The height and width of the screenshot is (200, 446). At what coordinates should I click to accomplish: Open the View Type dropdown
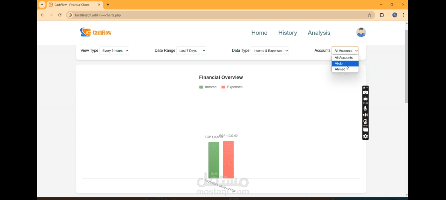coord(114,51)
